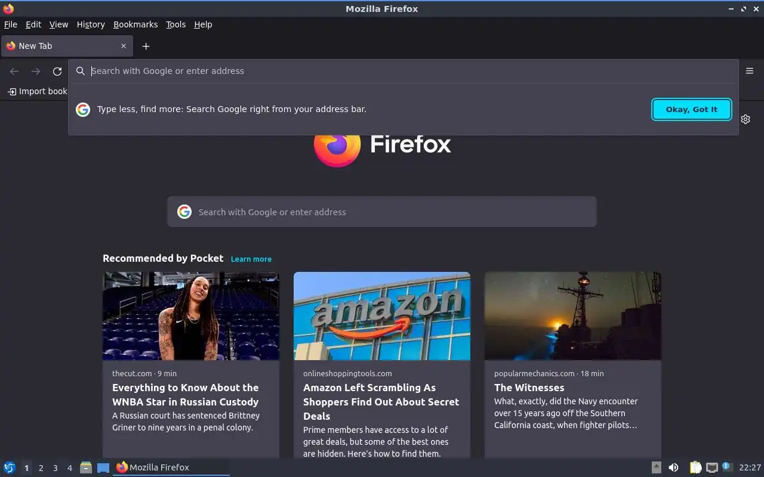Switch to workspace 4
764x477 pixels.
click(x=69, y=468)
